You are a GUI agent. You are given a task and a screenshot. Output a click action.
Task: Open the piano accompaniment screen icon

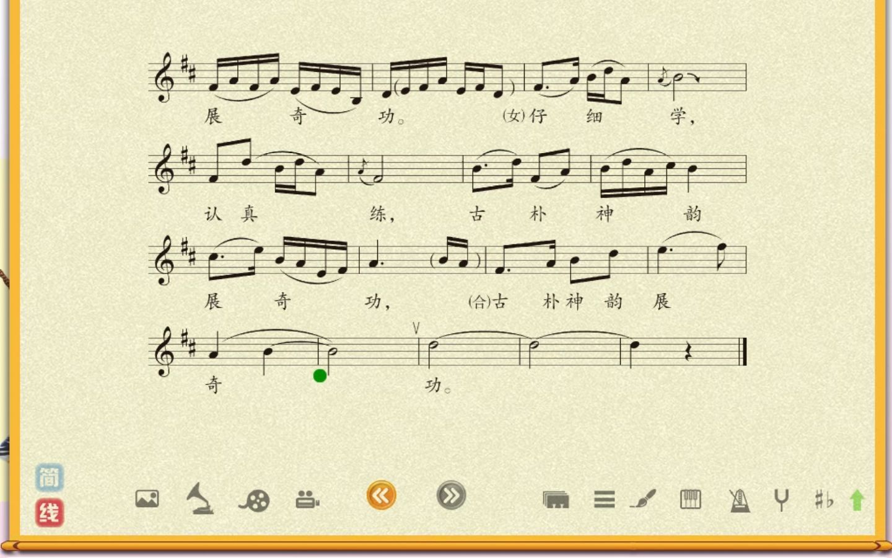click(x=556, y=499)
